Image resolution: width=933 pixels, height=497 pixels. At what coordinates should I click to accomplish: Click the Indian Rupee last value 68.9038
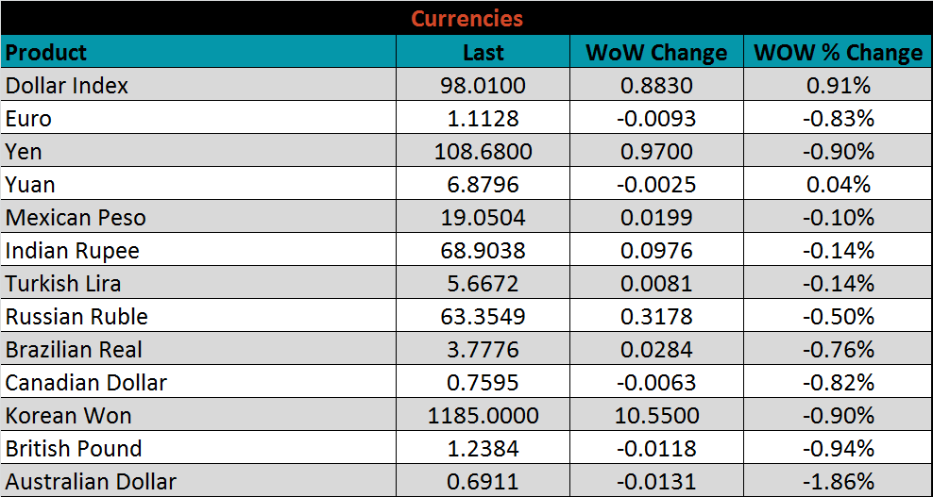click(483, 251)
